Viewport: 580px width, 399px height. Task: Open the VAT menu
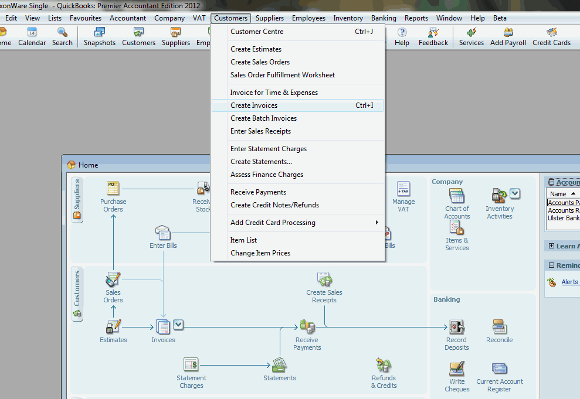(199, 18)
